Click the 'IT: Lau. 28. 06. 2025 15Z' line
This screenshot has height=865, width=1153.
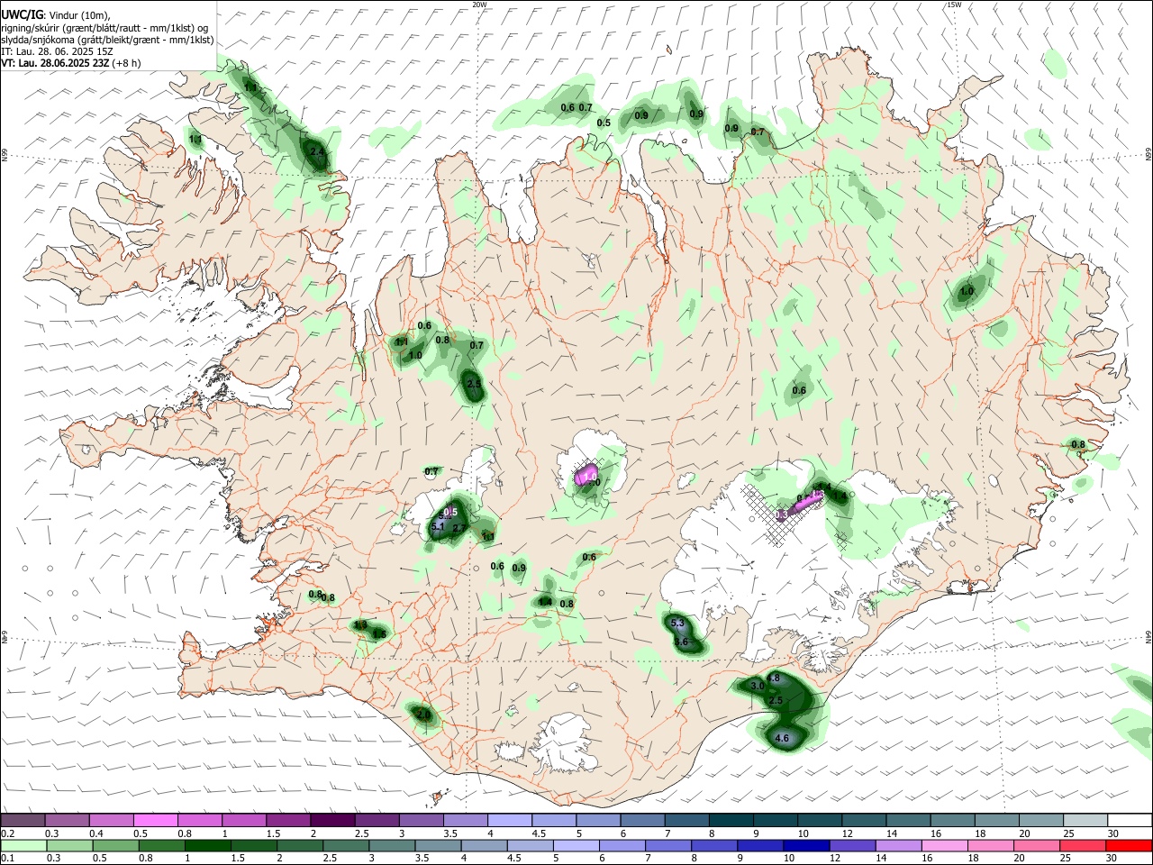(57, 51)
